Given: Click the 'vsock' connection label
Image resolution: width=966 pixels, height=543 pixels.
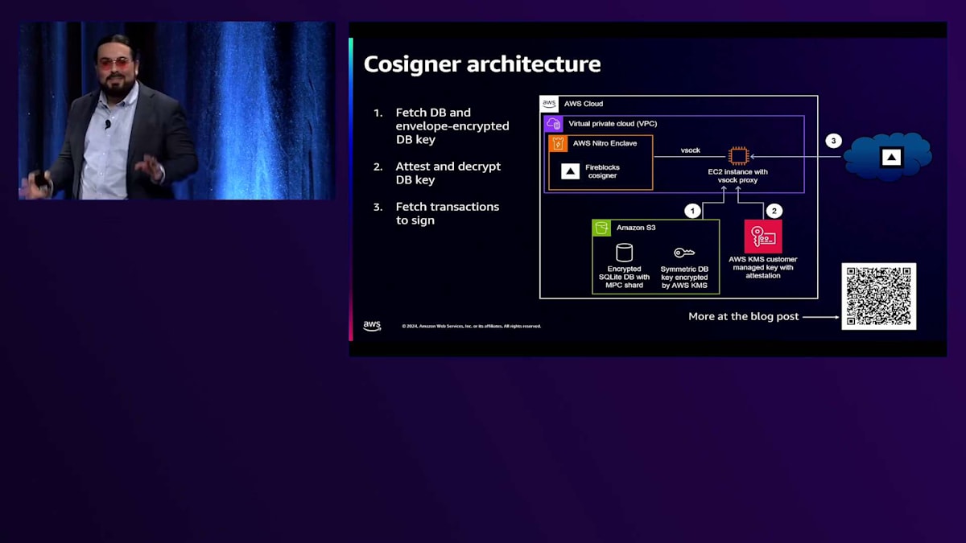Looking at the screenshot, I should pyautogui.click(x=691, y=150).
